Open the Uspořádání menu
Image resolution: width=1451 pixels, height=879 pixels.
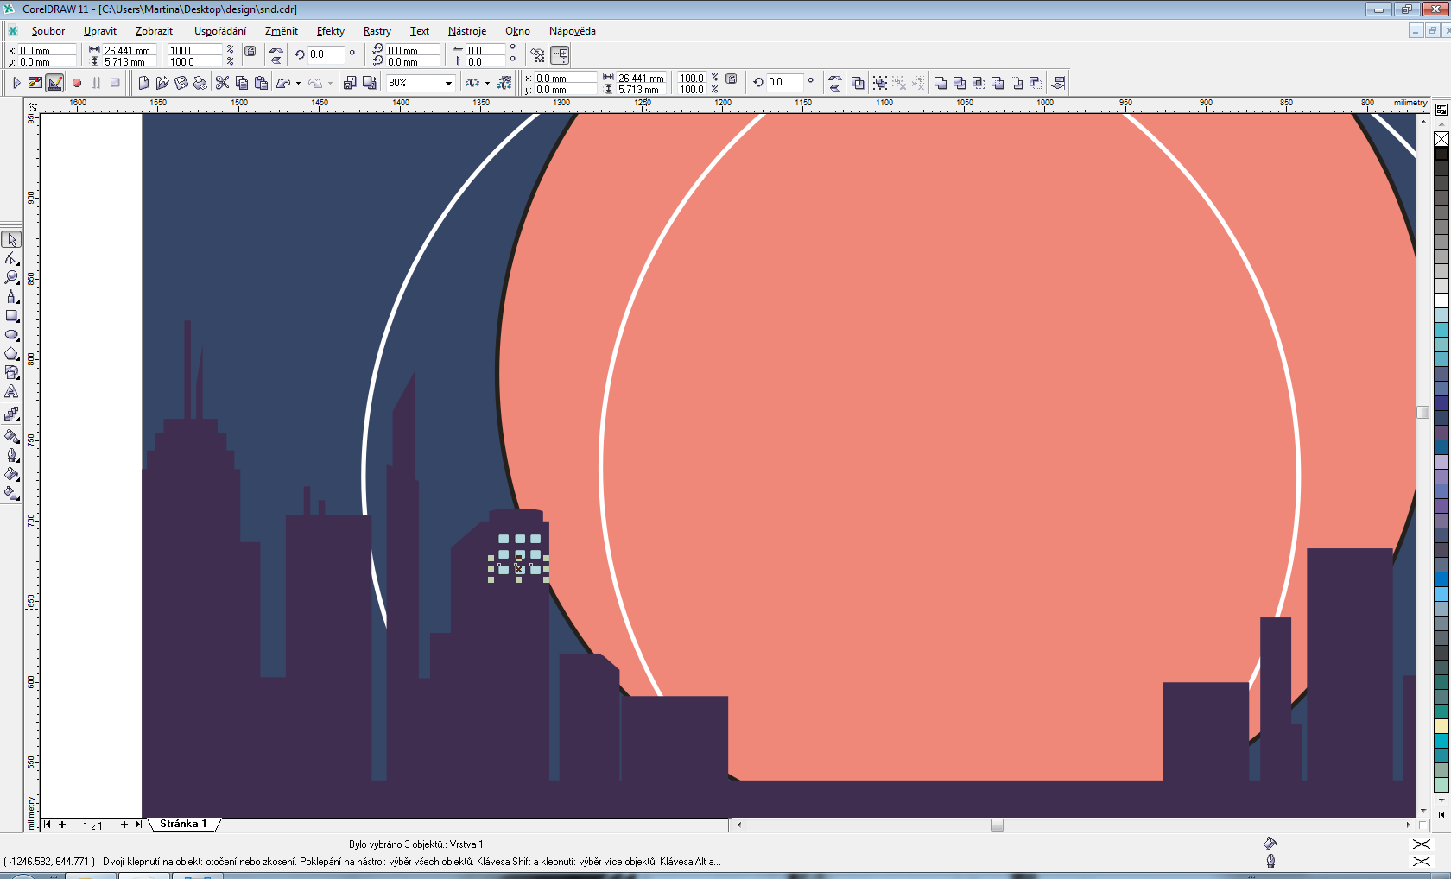(219, 31)
